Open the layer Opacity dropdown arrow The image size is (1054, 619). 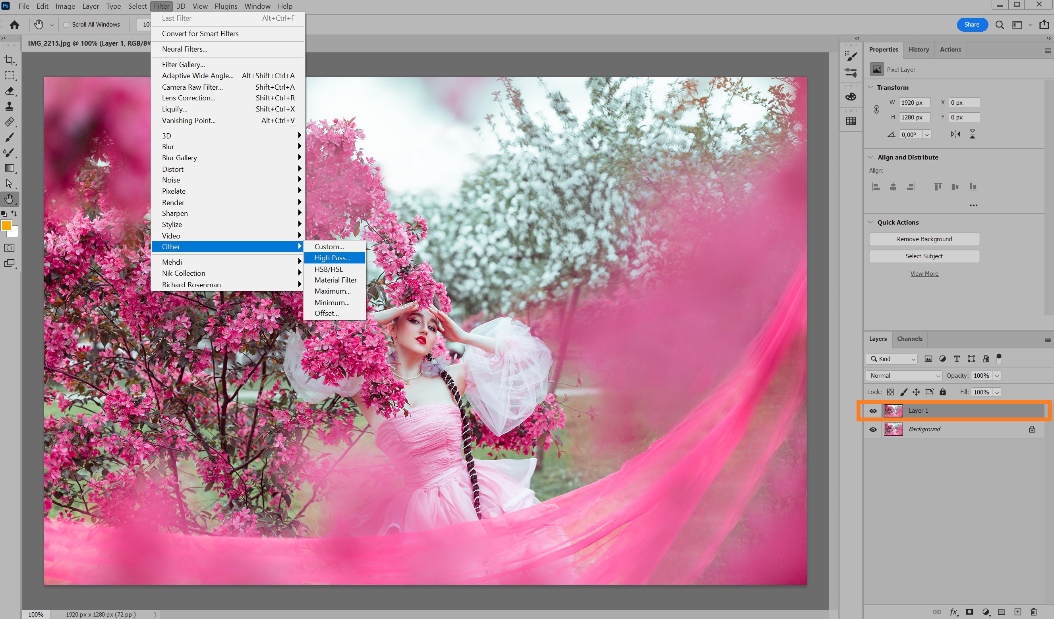997,375
